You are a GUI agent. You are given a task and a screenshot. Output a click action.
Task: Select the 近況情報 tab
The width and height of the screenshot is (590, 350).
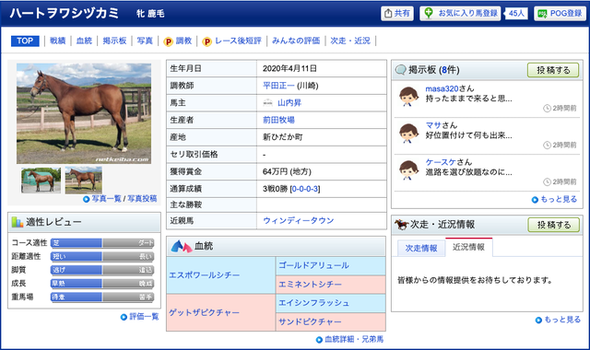coord(468,247)
